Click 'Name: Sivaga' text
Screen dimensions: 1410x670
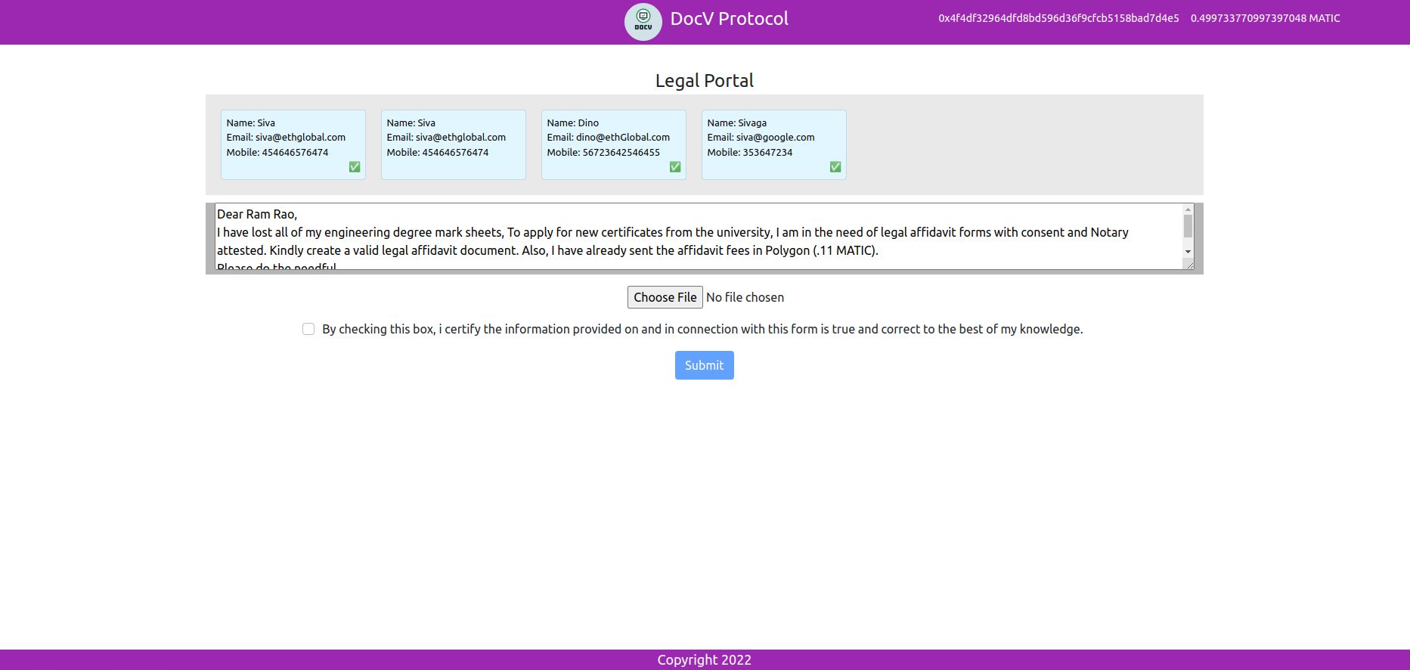[x=737, y=123]
